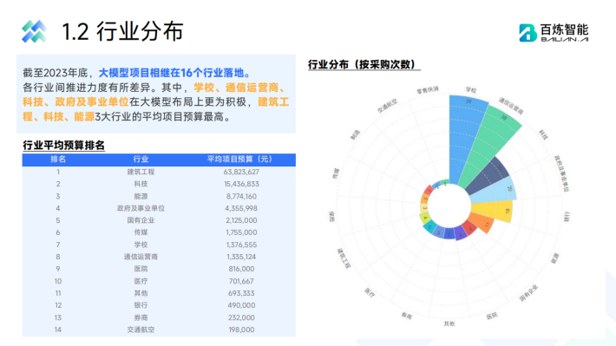
Task: Click the dark navy 科技 chart segment
Action: [x=489, y=175]
